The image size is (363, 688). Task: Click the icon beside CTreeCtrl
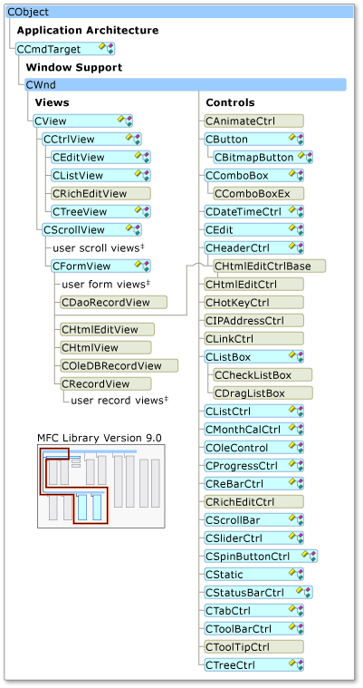(296, 664)
